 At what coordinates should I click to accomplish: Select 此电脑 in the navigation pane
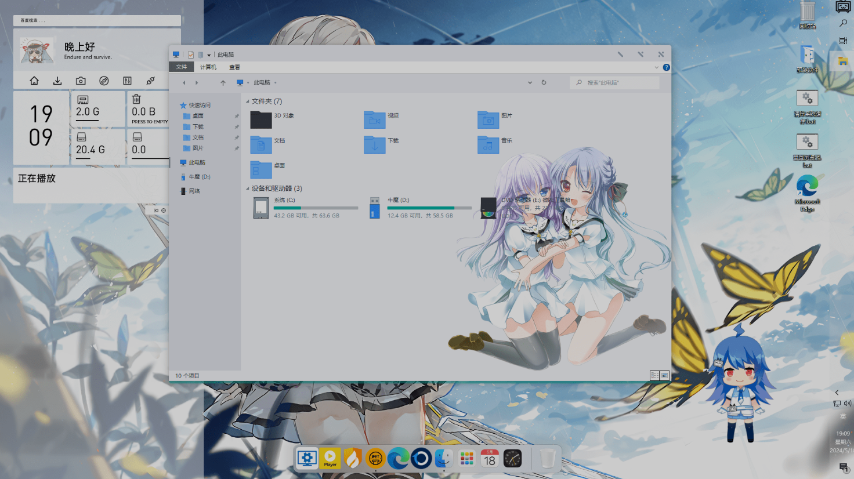pos(193,162)
